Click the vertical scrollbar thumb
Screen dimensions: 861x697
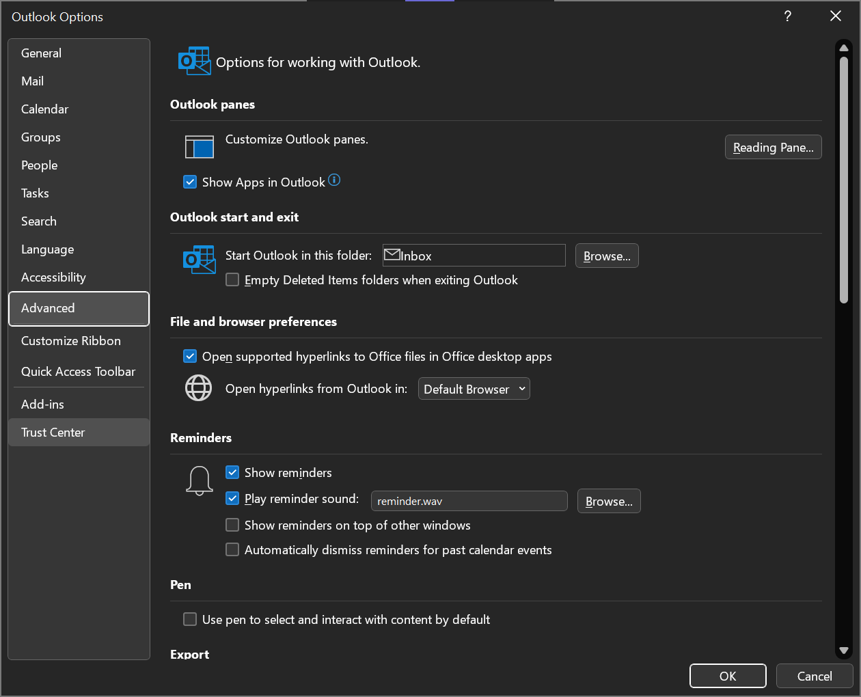point(844,180)
